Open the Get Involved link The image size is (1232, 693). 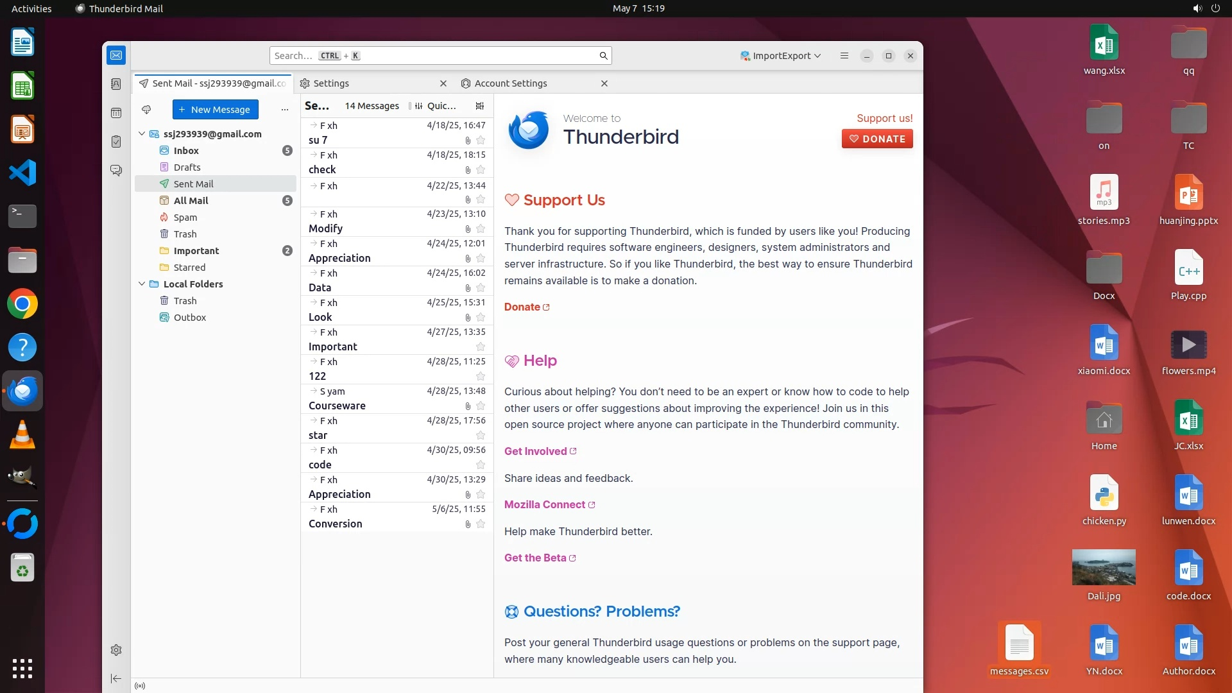535,451
